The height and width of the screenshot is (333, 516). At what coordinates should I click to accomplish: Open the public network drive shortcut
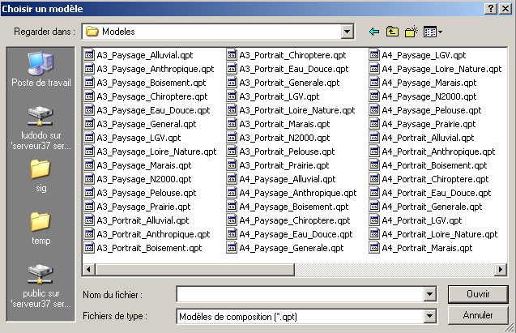[40, 284]
